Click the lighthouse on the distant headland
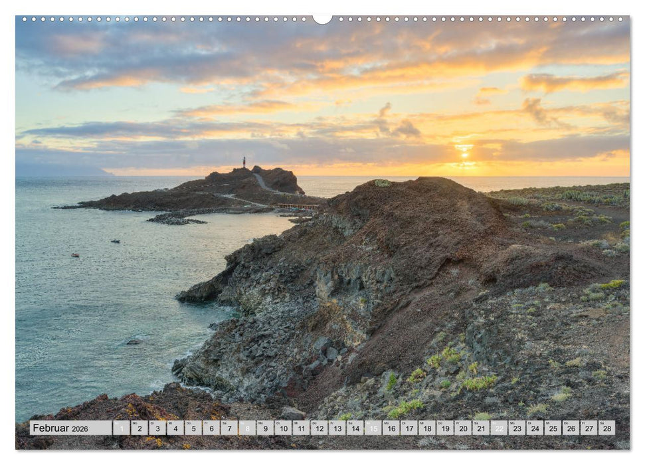Image resolution: width=645 pixels, height=465 pixels. tap(244, 161)
